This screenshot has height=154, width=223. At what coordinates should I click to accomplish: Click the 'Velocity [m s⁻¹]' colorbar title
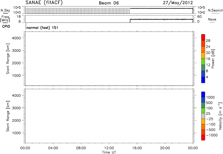220,116
